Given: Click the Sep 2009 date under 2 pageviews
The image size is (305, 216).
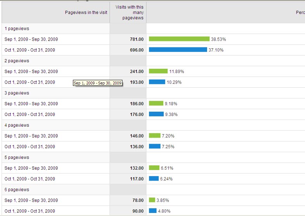Looking at the screenshot, I should click(x=31, y=71).
